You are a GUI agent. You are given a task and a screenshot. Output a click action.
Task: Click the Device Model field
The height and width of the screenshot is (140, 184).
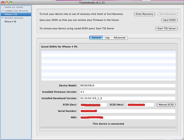point(127,86)
